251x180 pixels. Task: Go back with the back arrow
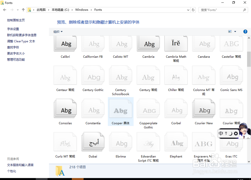tap(5, 10)
